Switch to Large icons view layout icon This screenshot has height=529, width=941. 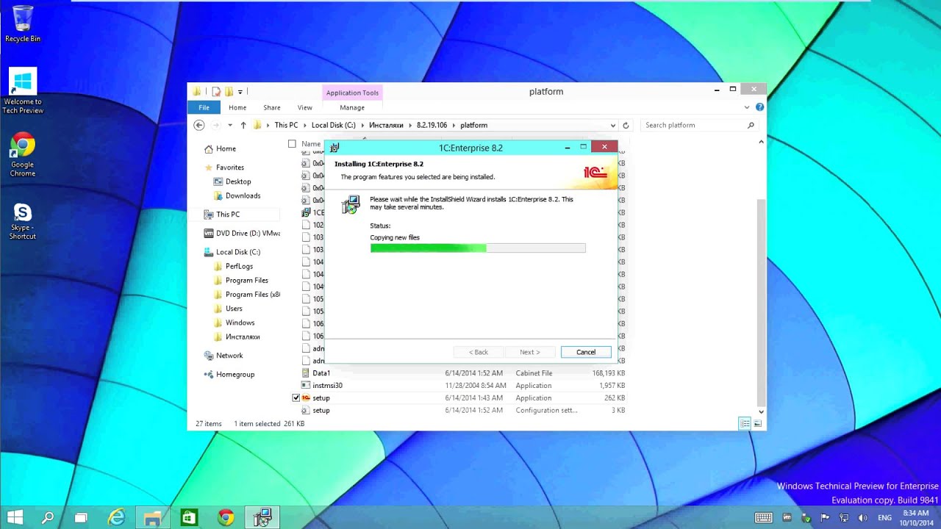tap(757, 423)
